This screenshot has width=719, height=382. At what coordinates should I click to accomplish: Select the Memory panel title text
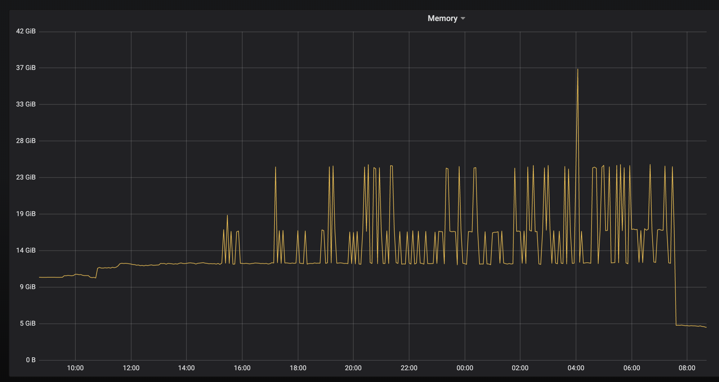pos(443,18)
